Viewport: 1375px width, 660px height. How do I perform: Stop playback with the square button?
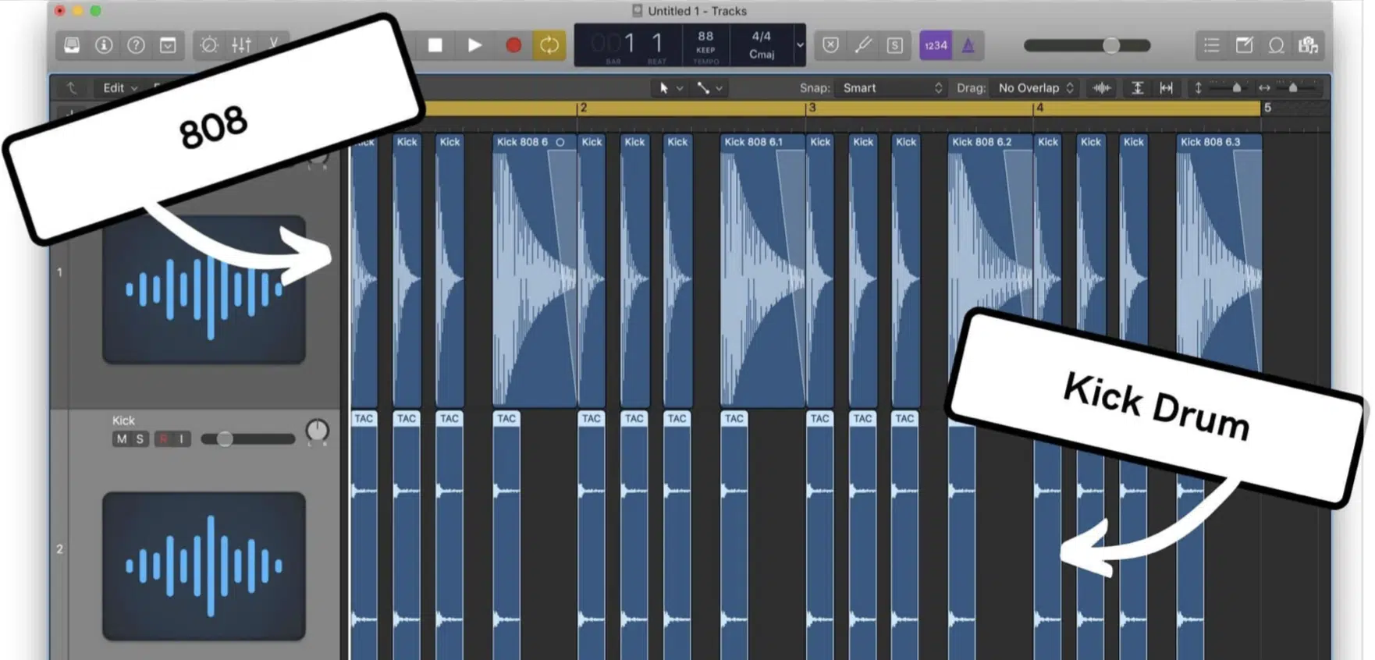[435, 45]
